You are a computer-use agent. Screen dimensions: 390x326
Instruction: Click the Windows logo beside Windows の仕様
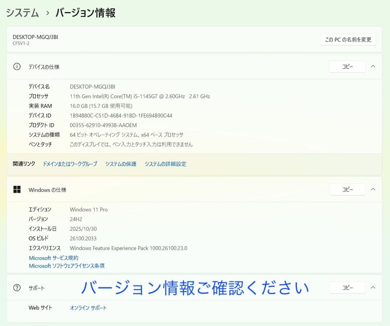17,189
